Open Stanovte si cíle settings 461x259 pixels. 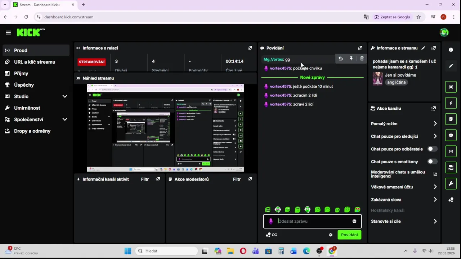[435, 221]
